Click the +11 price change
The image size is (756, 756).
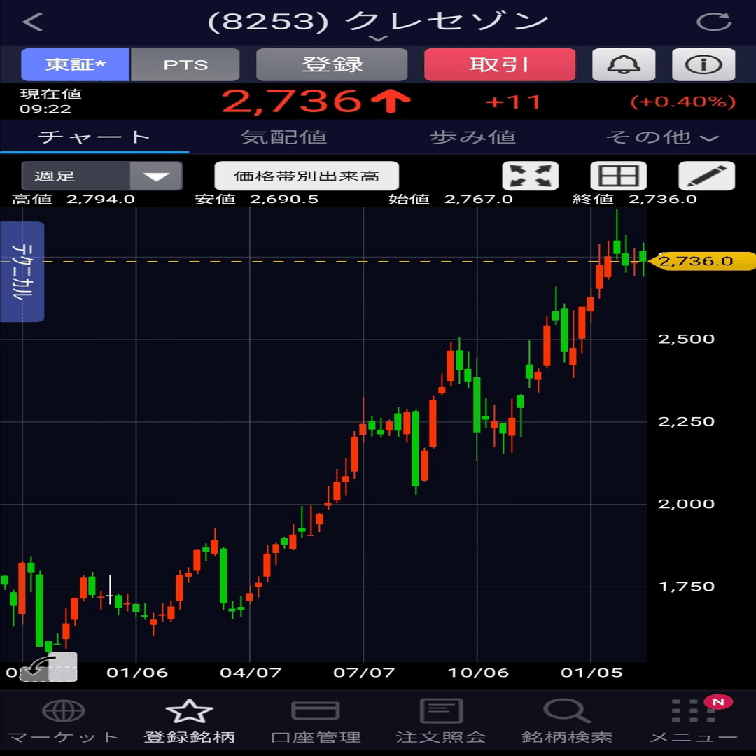512,101
